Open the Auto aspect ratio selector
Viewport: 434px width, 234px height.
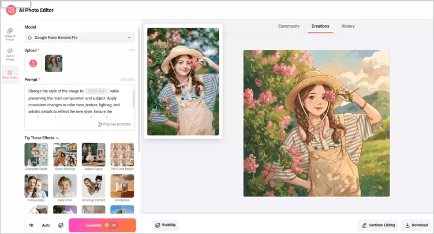pos(46,225)
